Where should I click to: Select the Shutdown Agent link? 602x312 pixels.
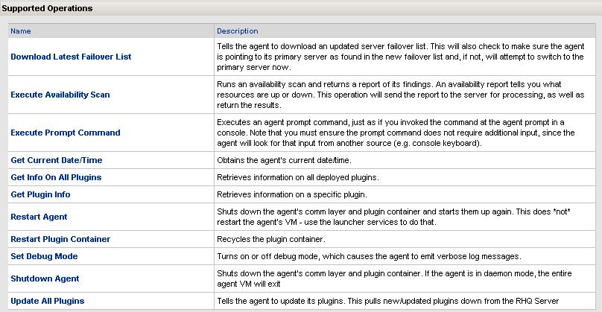point(45,278)
